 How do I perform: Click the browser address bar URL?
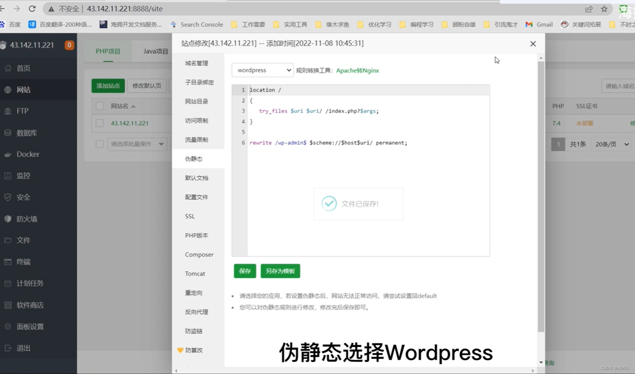(125, 9)
